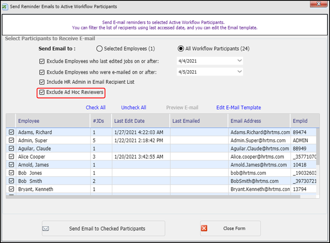Image resolution: width=330 pixels, height=243 pixels.
Task: Select the 'Selected Employees (1)' radio button
Action: click(x=99, y=49)
